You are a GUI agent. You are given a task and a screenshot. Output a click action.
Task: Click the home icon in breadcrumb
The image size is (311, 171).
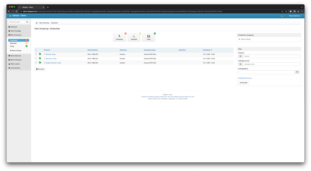point(37,23)
